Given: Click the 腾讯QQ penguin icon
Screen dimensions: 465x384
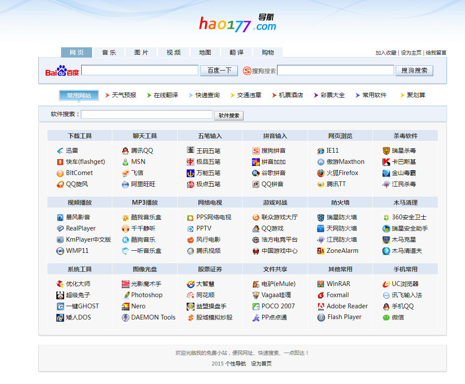Looking at the screenshot, I should pyautogui.click(x=125, y=151).
